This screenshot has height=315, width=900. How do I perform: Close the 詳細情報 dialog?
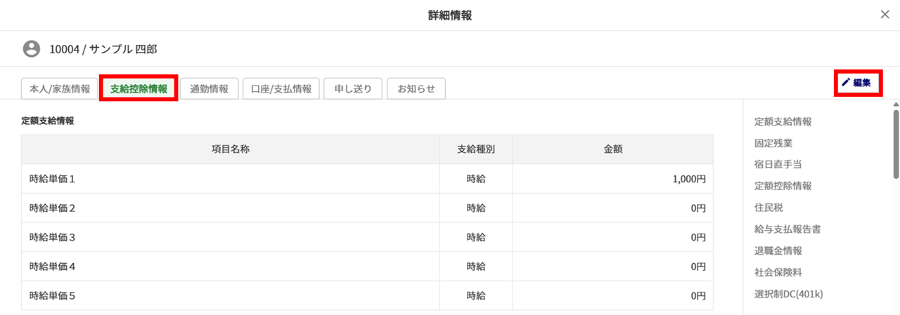point(885,15)
